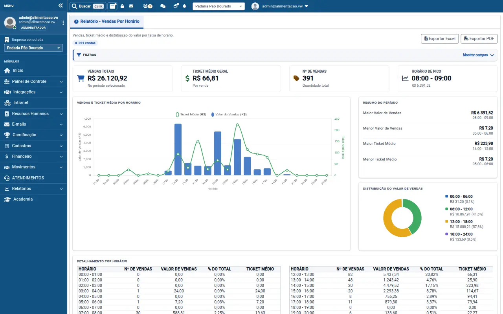The width and height of the screenshot is (503, 314).
Task: Click the Academia graduation cap icon
Action: click(x=7, y=199)
